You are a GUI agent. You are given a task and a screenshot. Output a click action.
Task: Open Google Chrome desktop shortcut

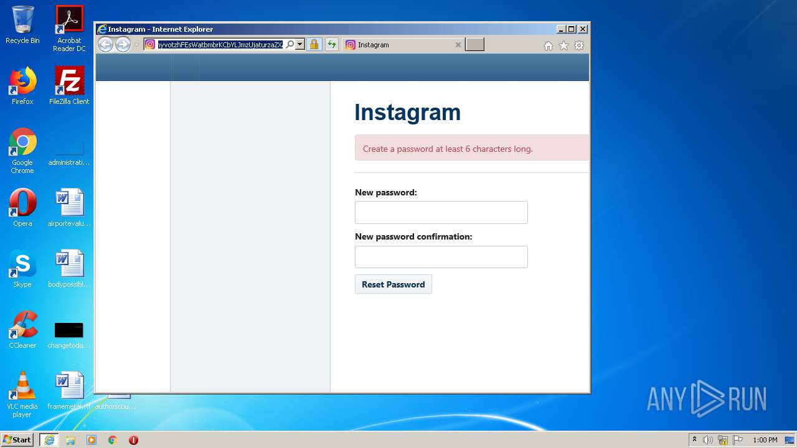coord(22,151)
